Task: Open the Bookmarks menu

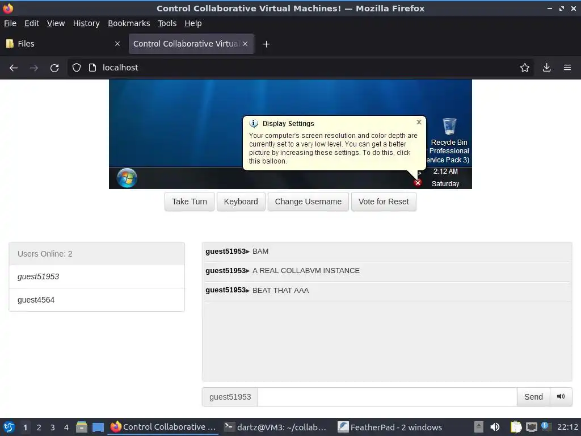Action: (x=129, y=23)
